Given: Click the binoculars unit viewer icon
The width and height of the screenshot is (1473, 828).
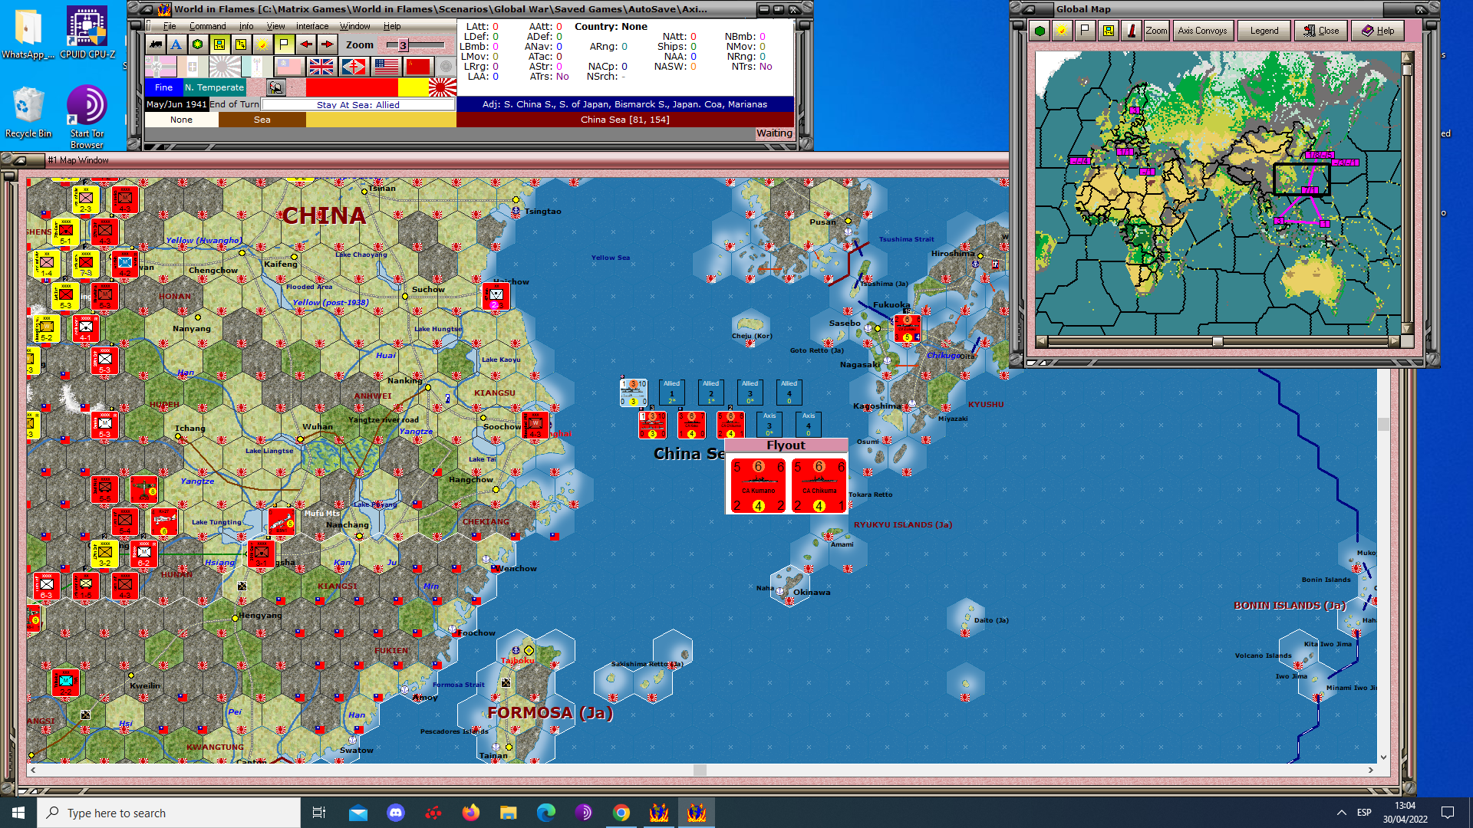Looking at the screenshot, I should 276,87.
